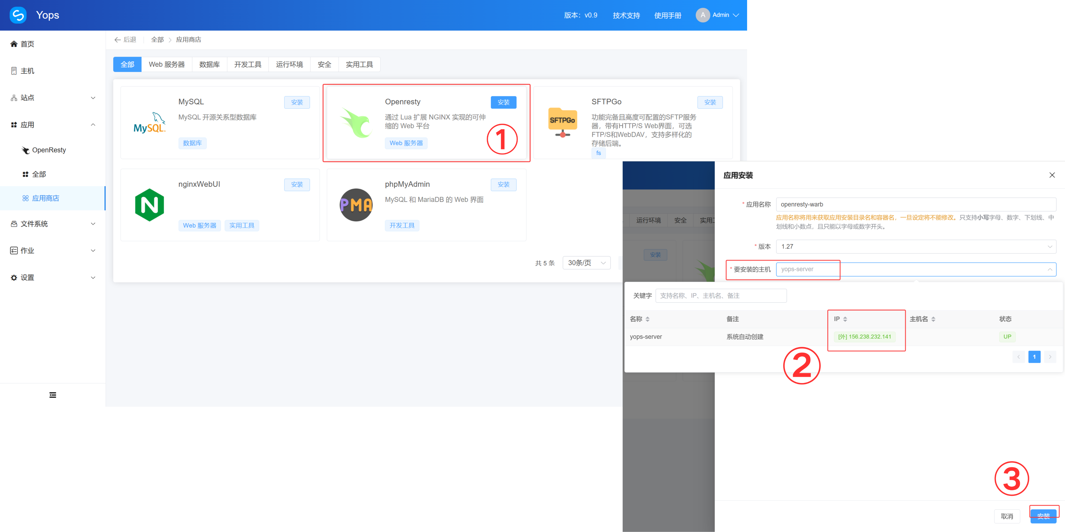The width and height of the screenshot is (1065, 532).
Task: Open the 30条/页 page size dropdown
Action: point(586,263)
